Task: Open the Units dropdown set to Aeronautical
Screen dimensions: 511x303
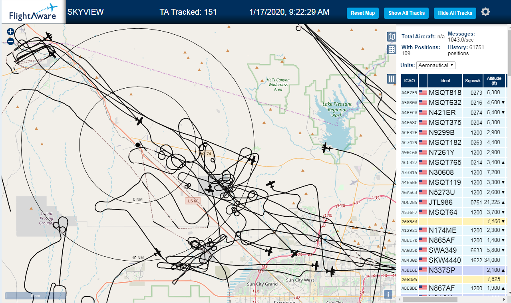Action: (435, 65)
